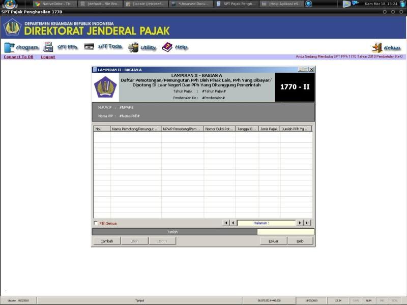Image resolution: width=407 pixels, height=305 pixels.
Task: Click the #Pembetulan# placeholder value
Action: pos(213,98)
